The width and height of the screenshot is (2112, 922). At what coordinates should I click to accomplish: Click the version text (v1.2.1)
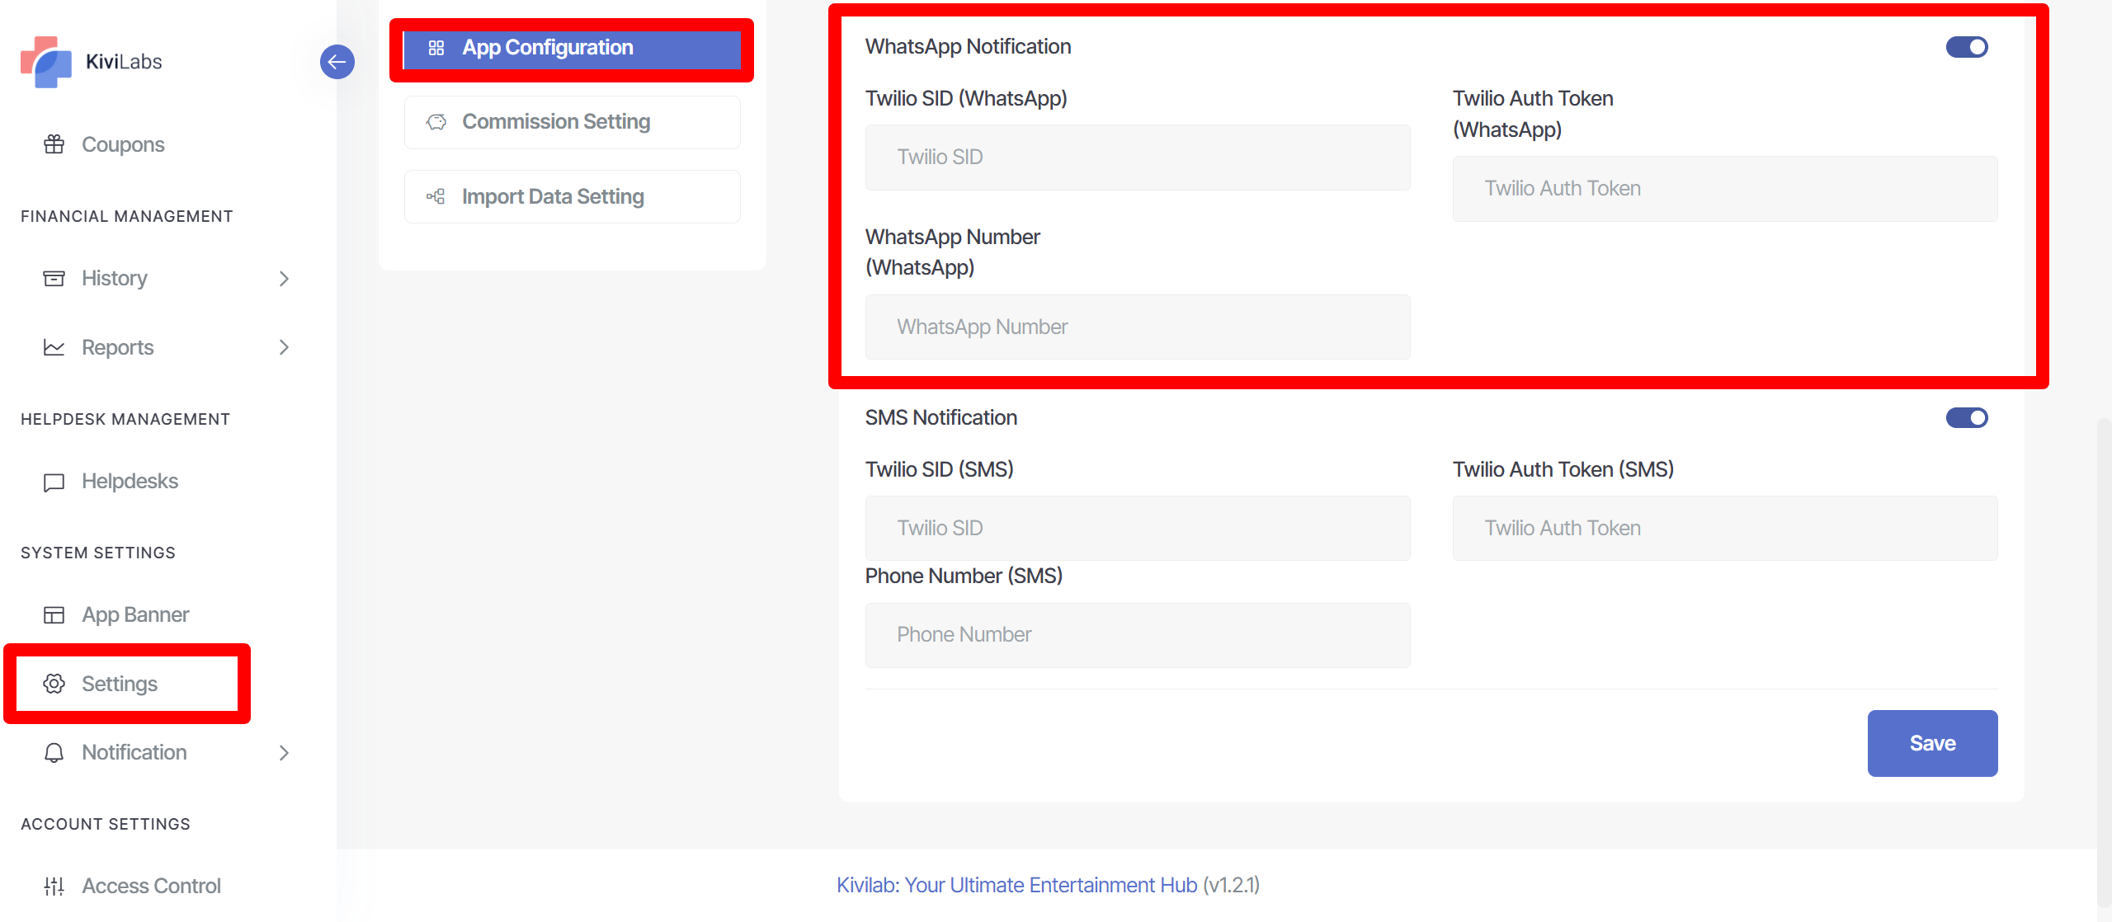1231,885
